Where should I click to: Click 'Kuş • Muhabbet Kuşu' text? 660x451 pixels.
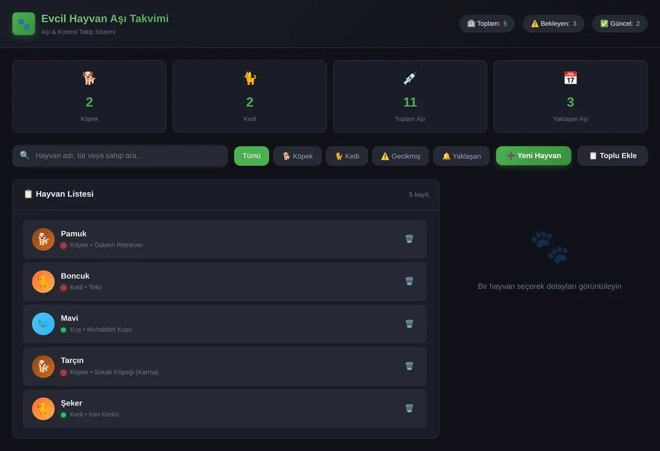101,330
